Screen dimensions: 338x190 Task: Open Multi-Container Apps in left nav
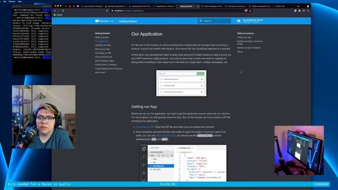105,61
